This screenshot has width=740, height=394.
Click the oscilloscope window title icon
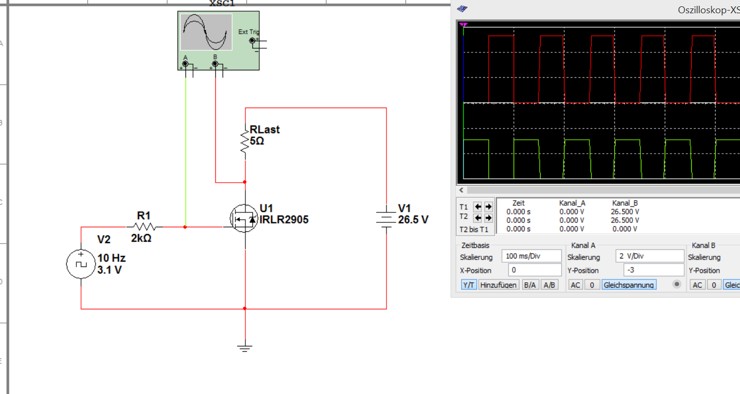click(463, 9)
